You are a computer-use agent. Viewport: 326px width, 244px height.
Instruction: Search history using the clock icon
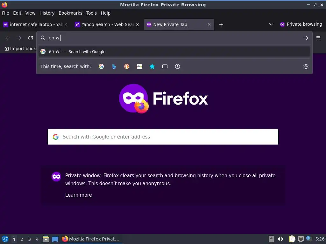coord(178,66)
